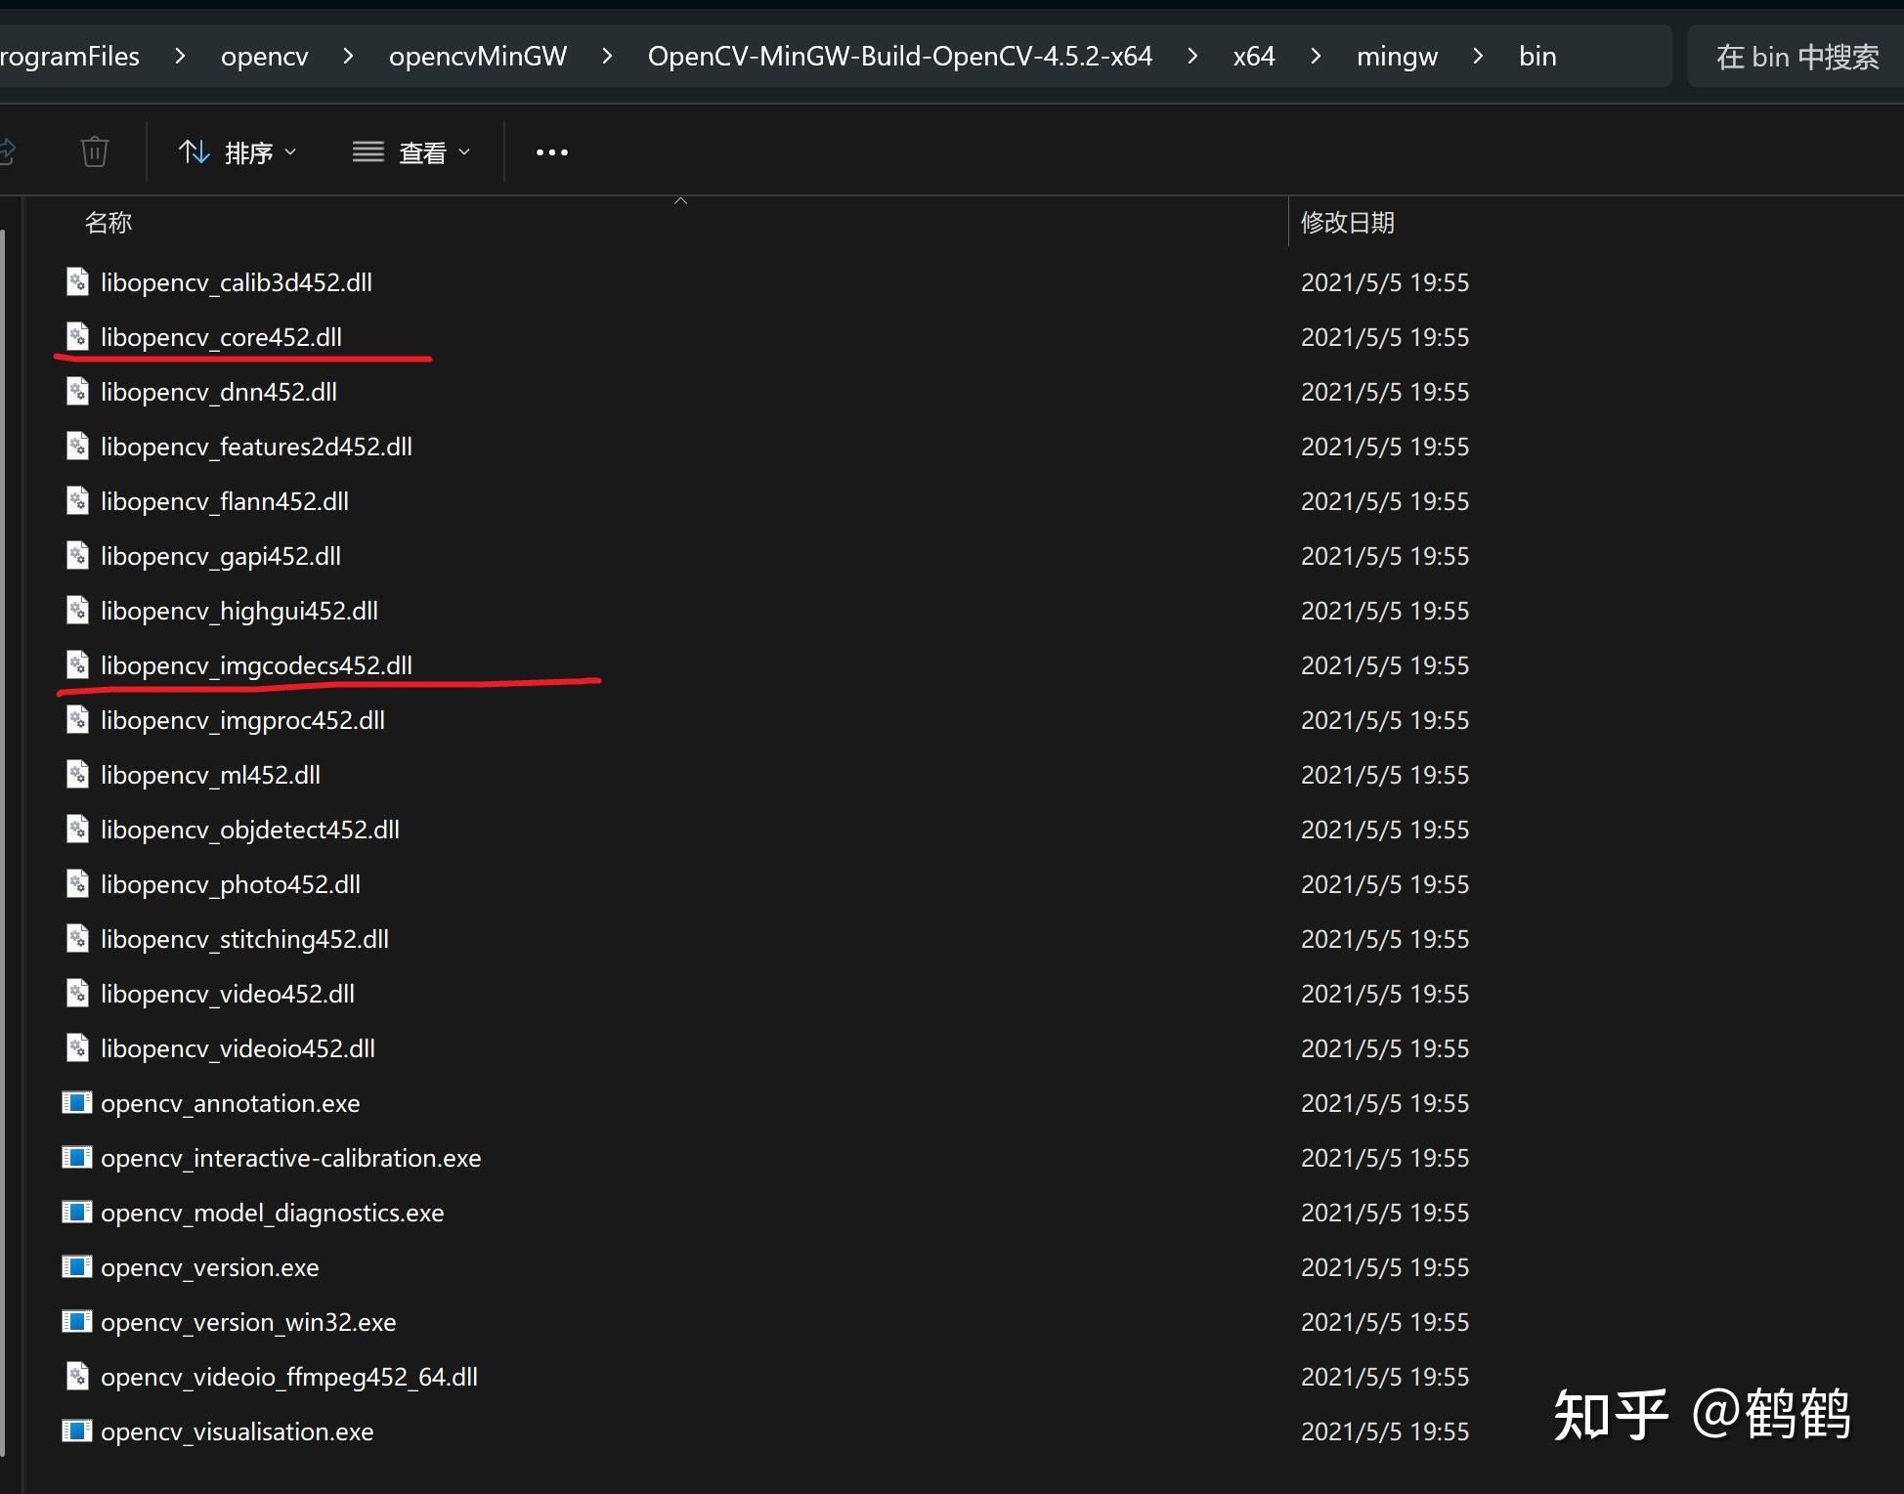Click the libopencv_imgcodecs452.dll file icon
This screenshot has height=1494, width=1904.
77,665
